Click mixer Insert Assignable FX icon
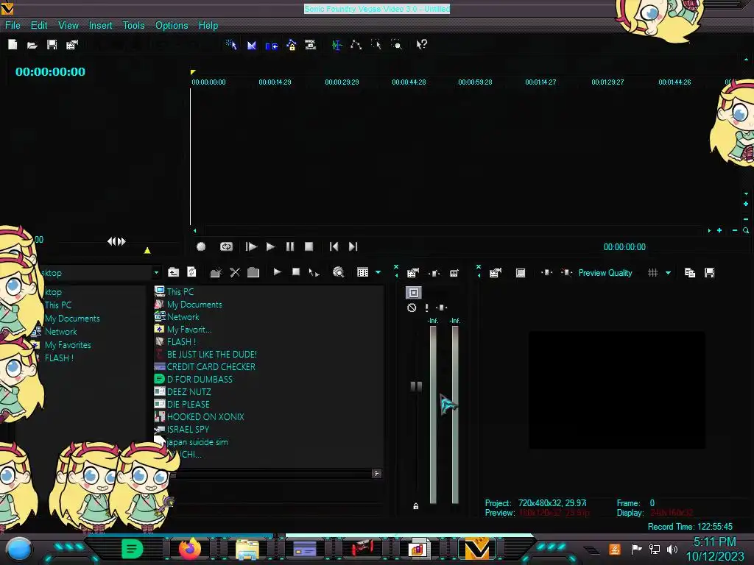 coord(434,273)
